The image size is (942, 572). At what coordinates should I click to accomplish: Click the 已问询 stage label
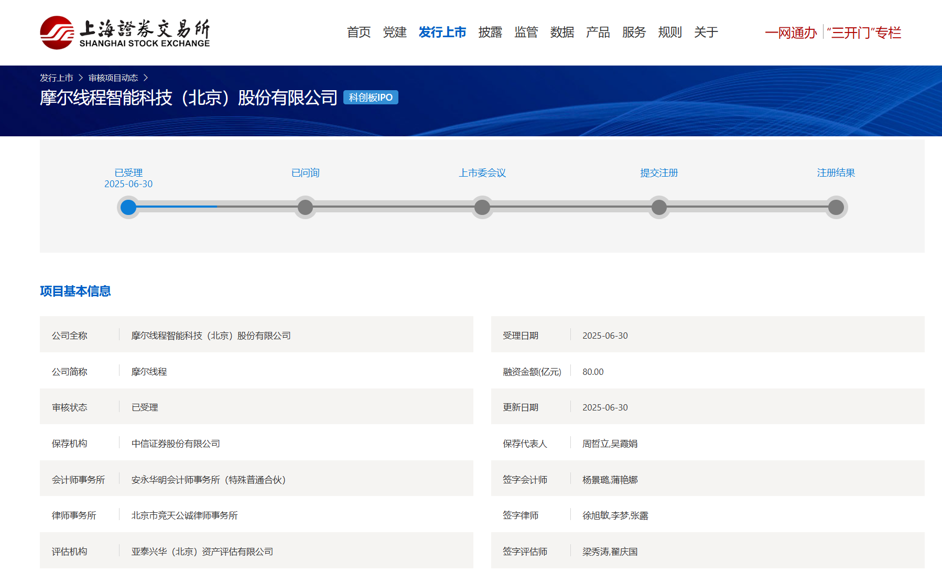tap(305, 173)
